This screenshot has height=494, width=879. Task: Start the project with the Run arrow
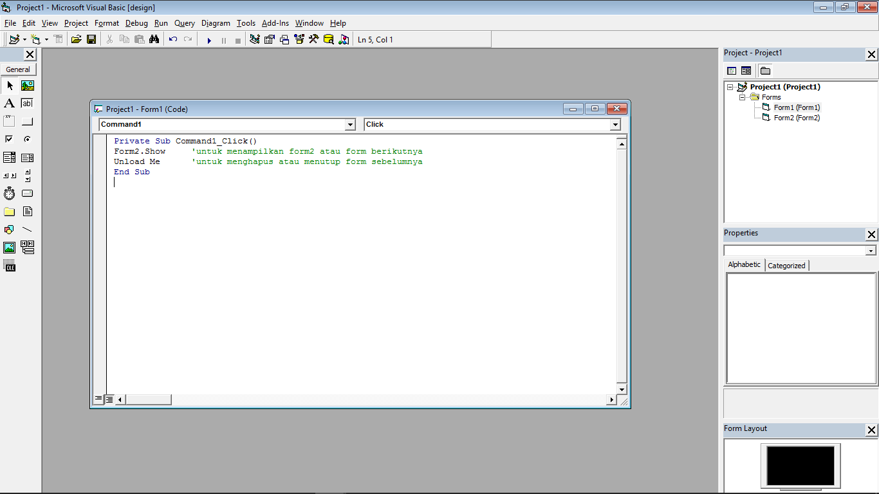(209, 39)
